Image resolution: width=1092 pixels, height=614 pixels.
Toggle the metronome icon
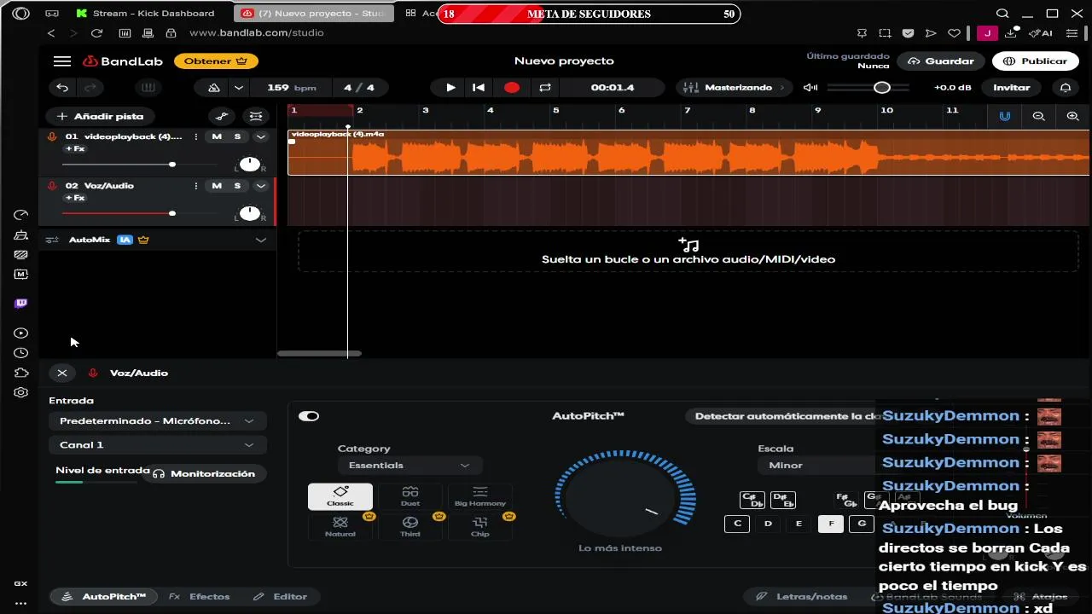(214, 87)
